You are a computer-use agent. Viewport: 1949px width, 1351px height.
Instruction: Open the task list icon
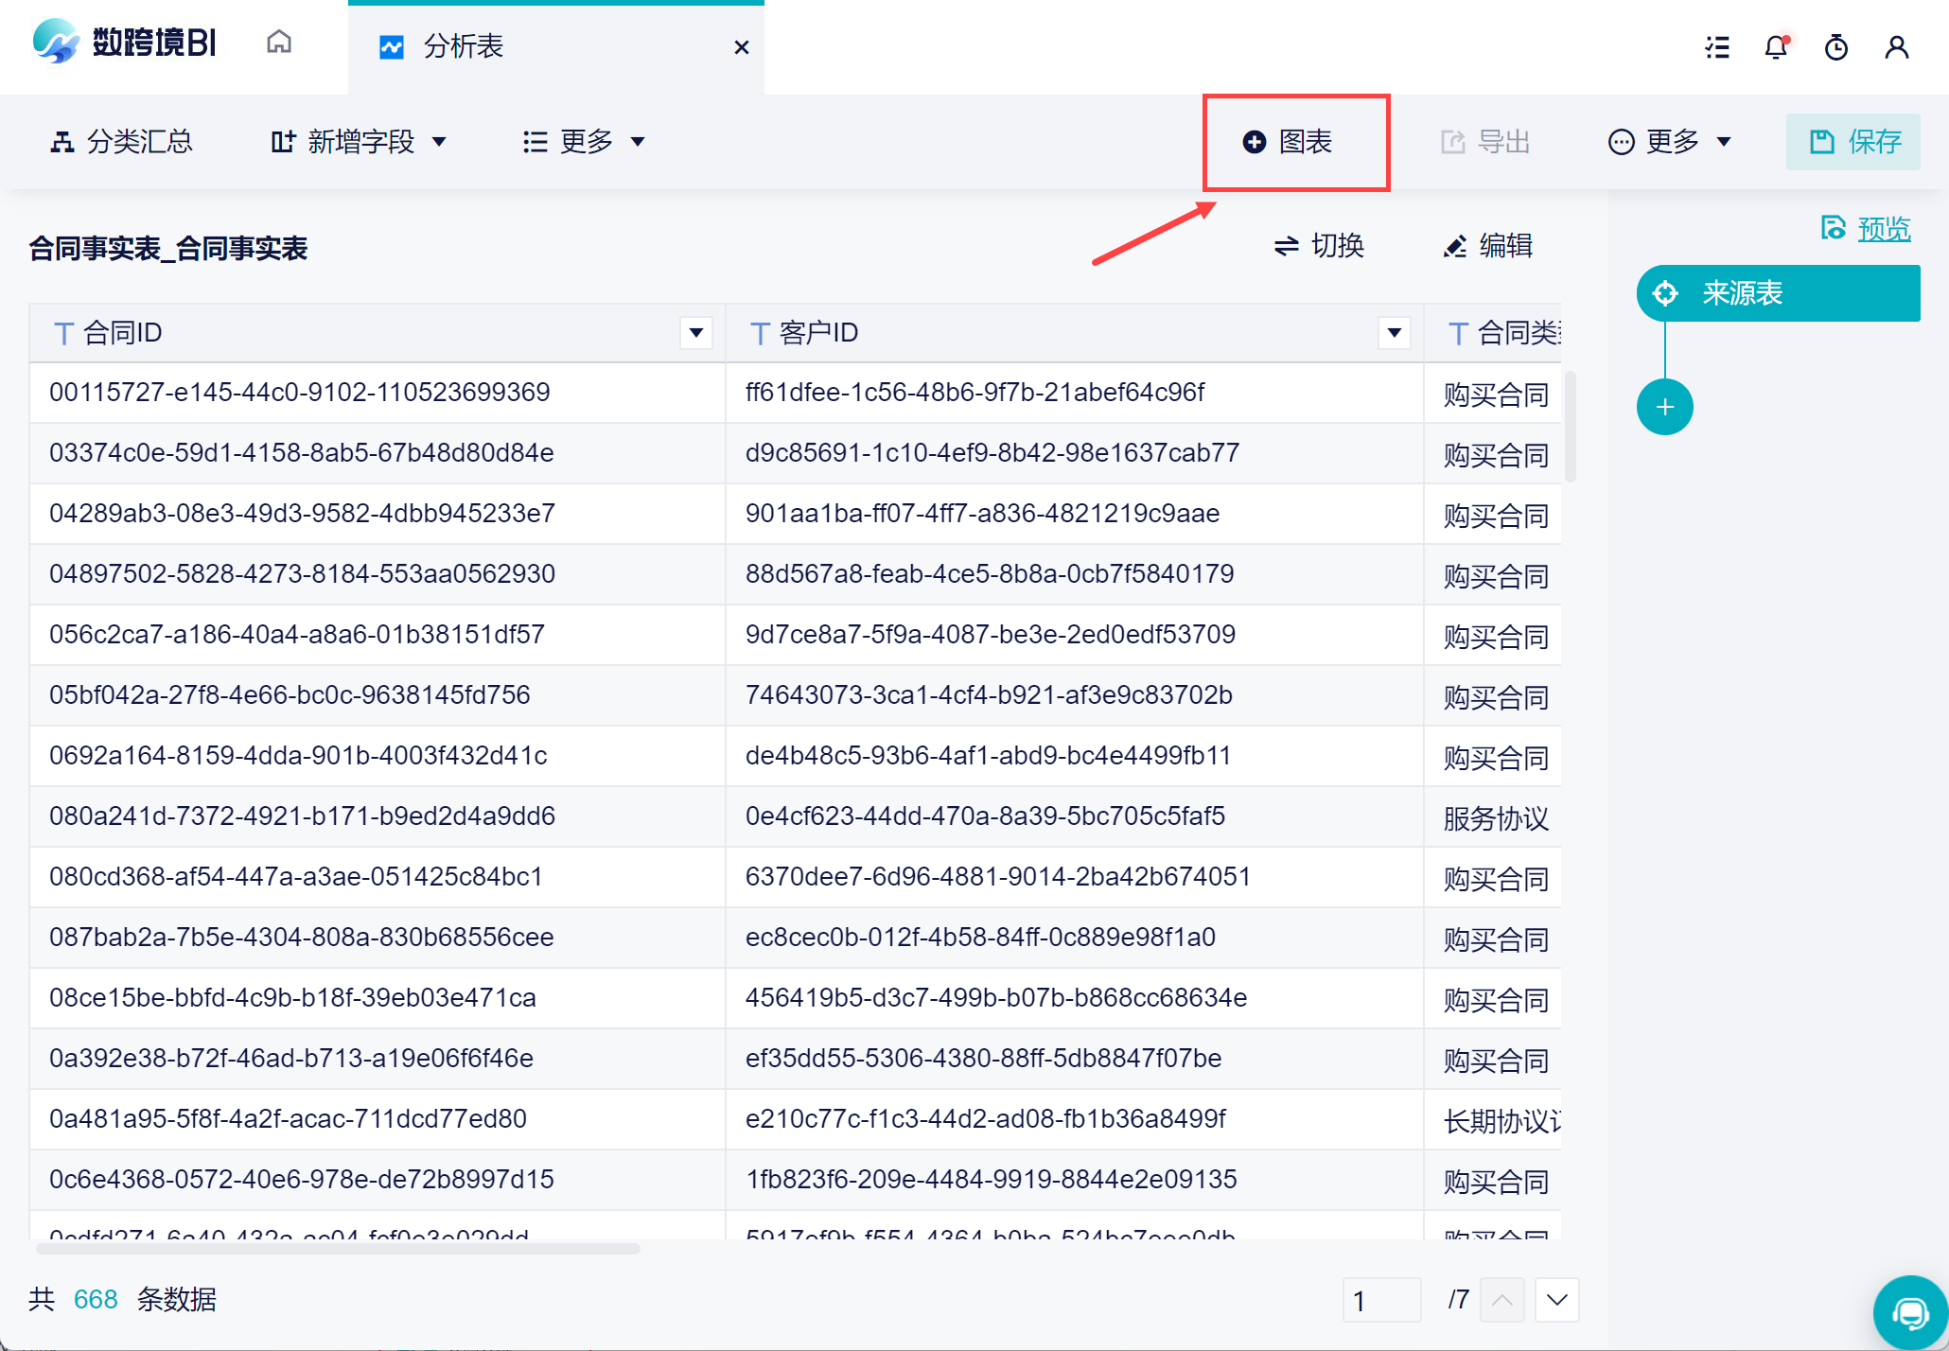tap(1717, 47)
